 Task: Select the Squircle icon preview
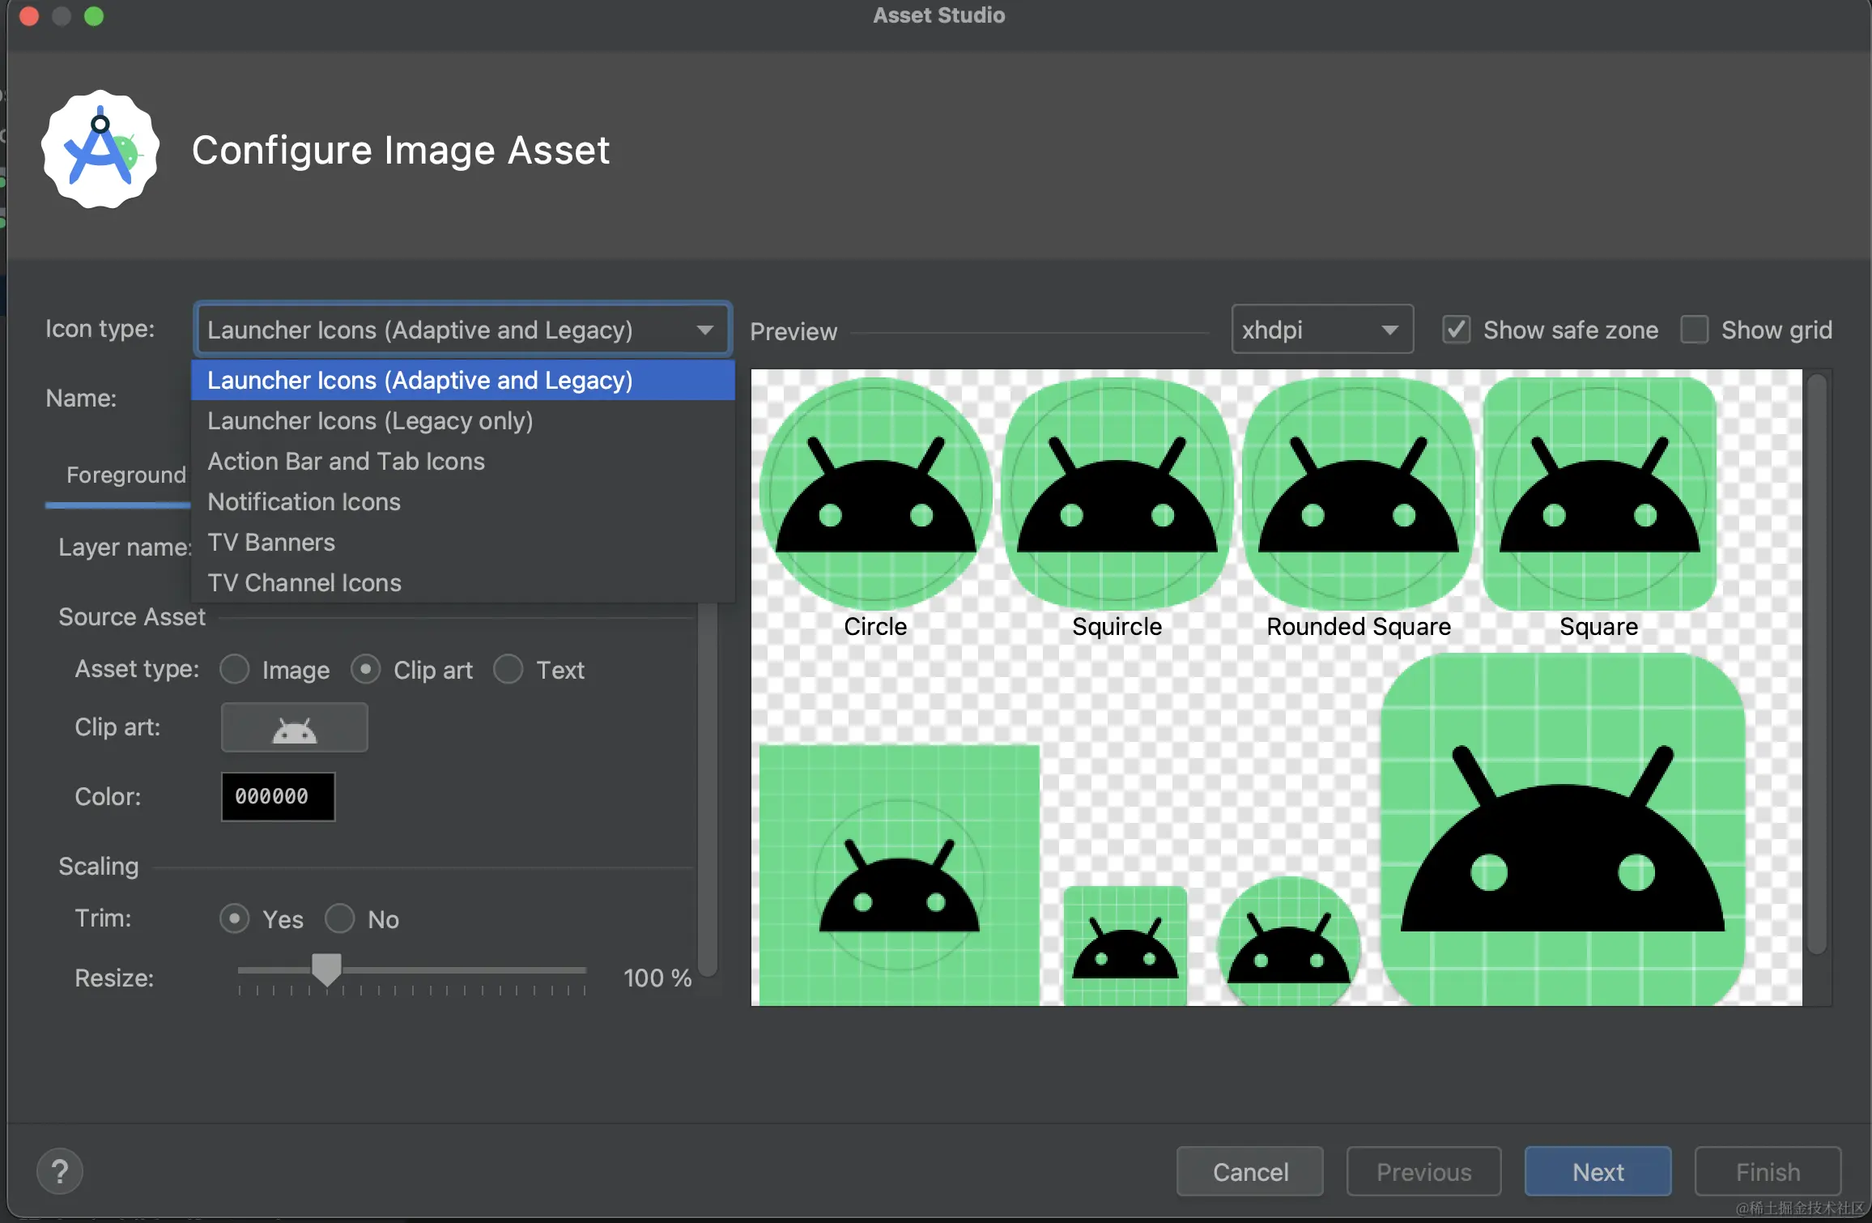tap(1117, 494)
